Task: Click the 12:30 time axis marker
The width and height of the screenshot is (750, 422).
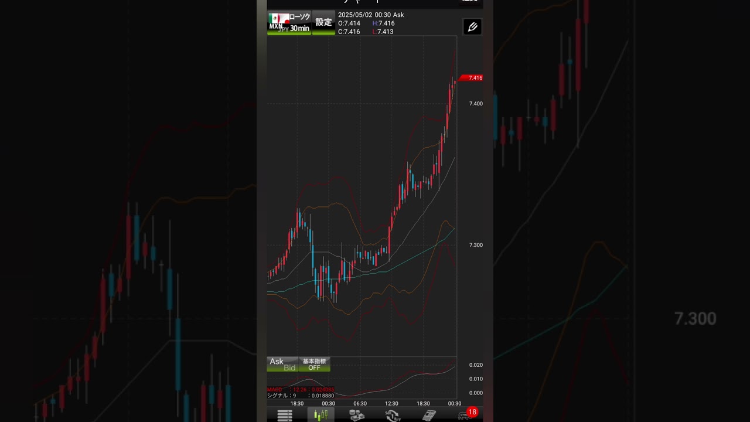Action: click(391, 403)
